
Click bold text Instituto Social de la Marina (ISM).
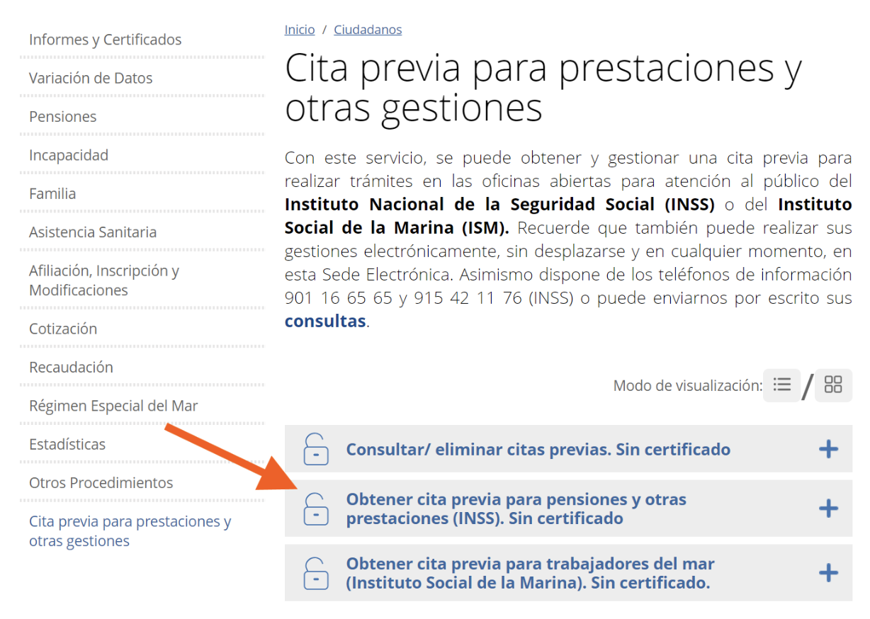[568, 217]
